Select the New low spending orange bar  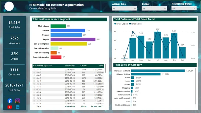click(x=54, y=53)
